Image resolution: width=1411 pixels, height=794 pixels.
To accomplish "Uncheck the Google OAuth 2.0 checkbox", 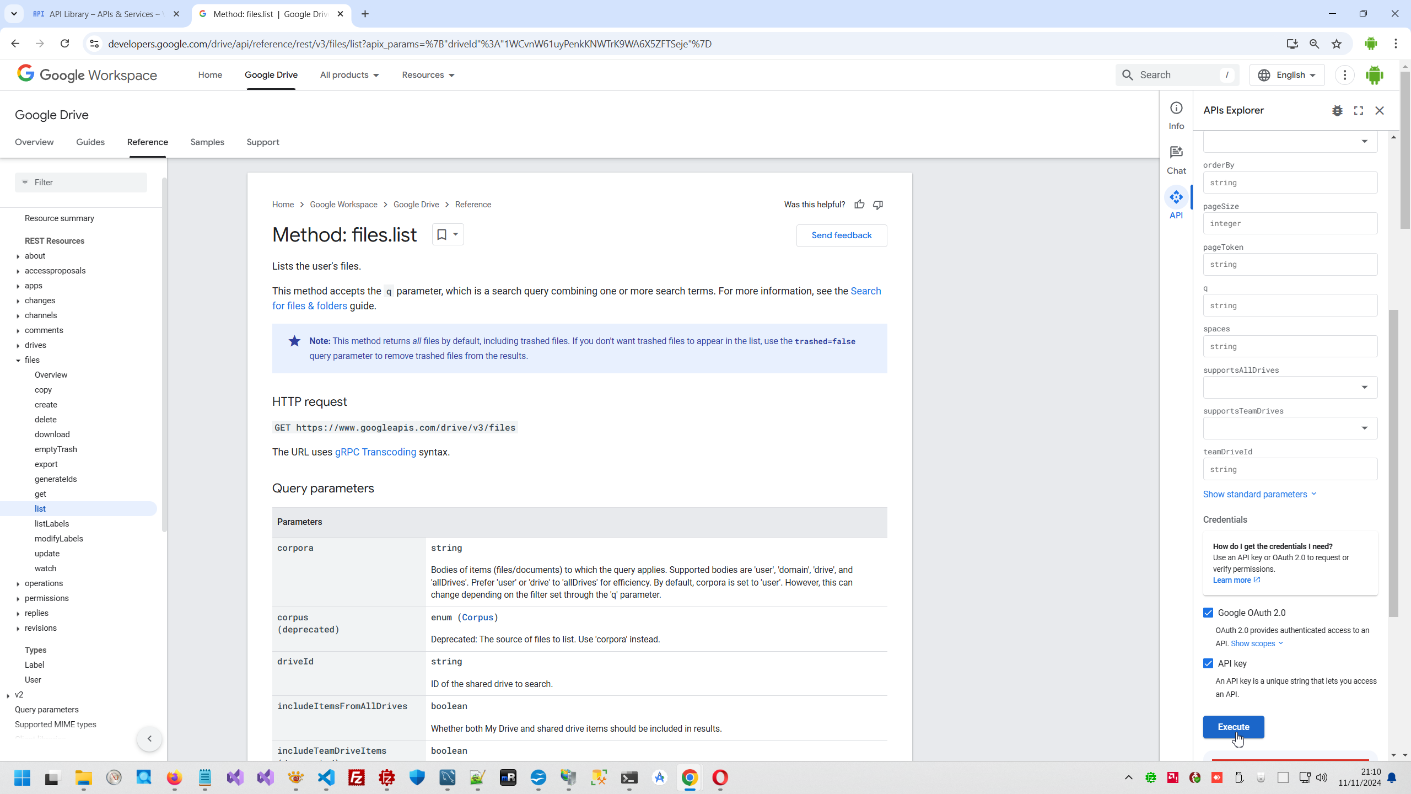I will (1208, 613).
